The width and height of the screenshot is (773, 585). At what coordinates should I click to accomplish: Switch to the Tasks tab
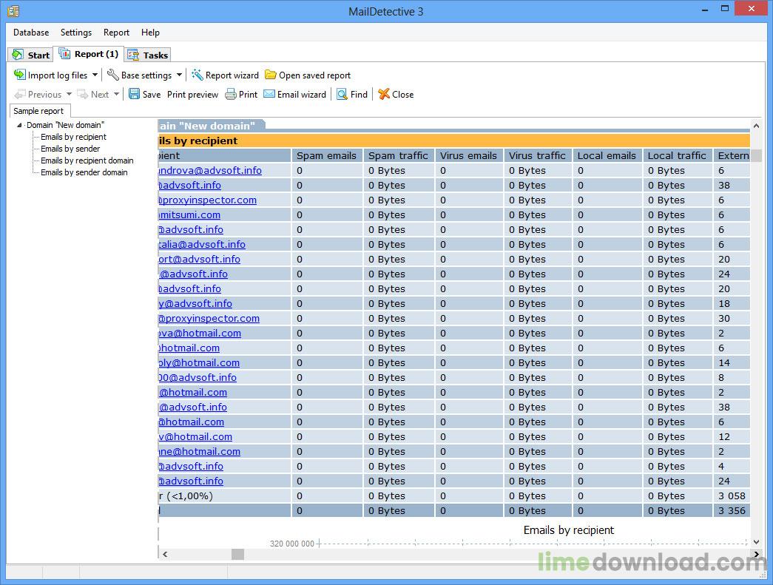147,55
